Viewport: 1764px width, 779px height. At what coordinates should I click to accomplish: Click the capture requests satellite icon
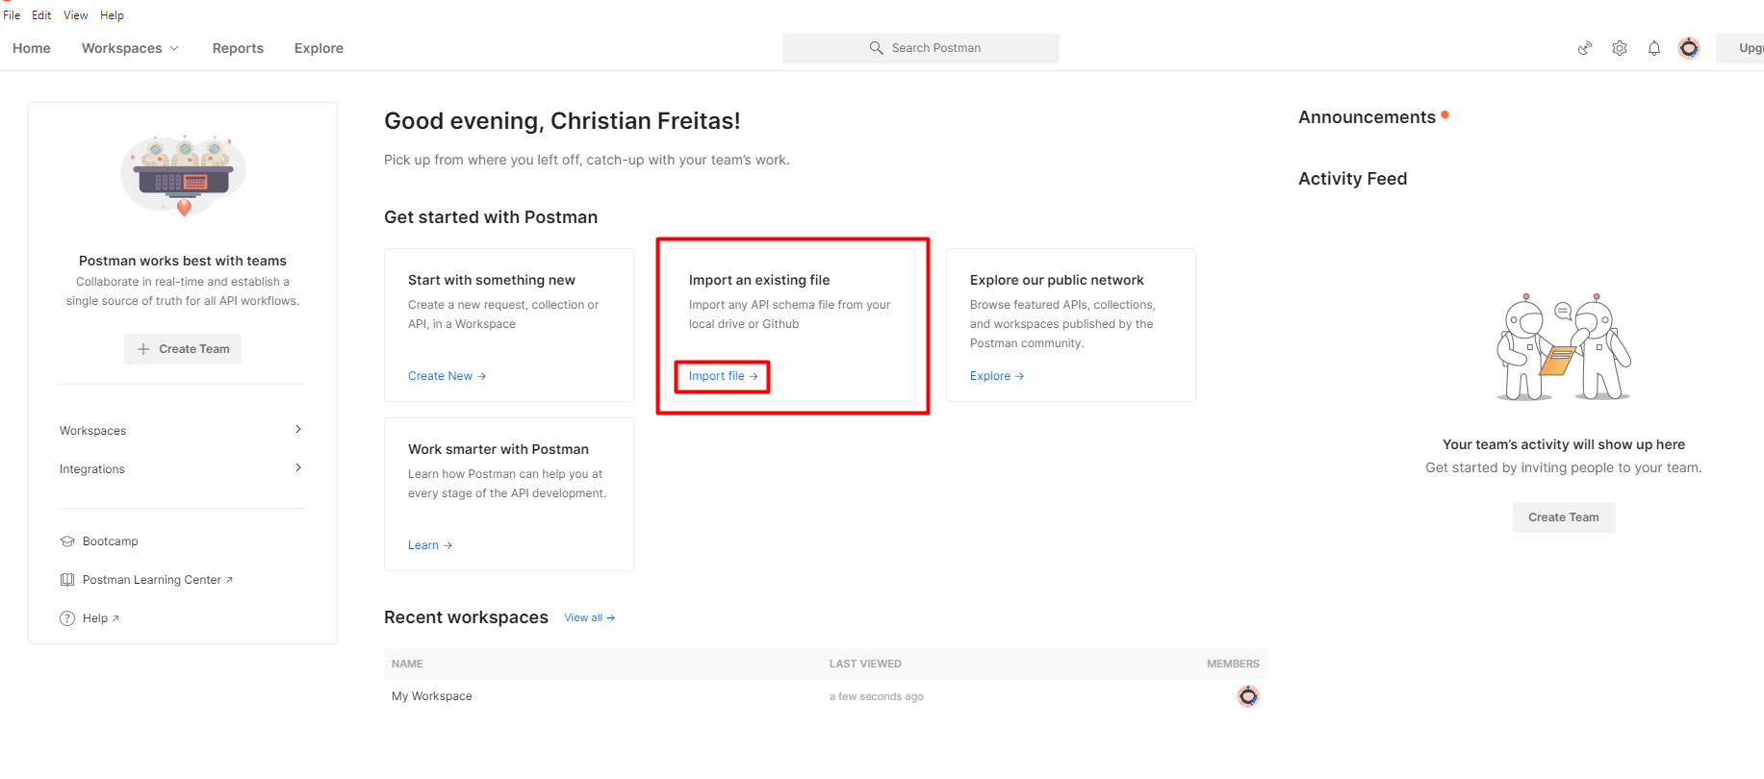click(1585, 47)
